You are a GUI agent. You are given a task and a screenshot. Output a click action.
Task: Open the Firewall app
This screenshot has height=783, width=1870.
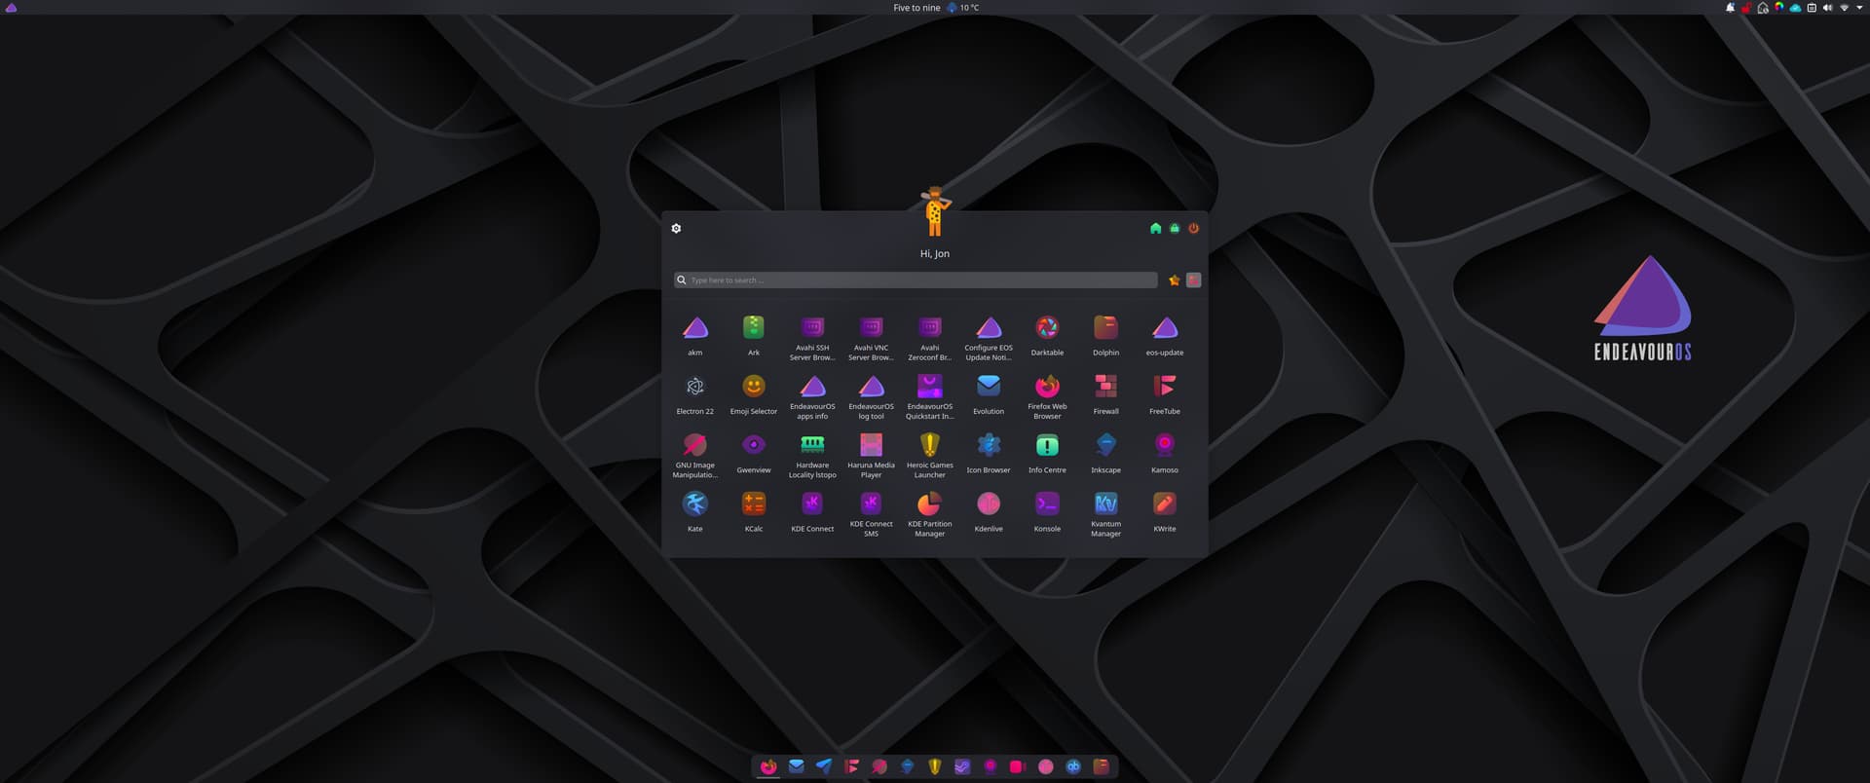(x=1105, y=395)
